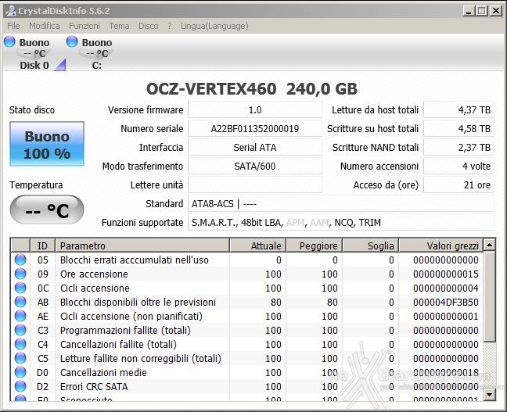Click serial number field A22BF011352000019

tap(255, 129)
